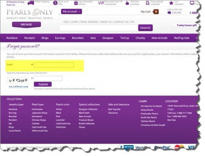Open the CONTACT US link

pyautogui.click(x=121, y=22)
